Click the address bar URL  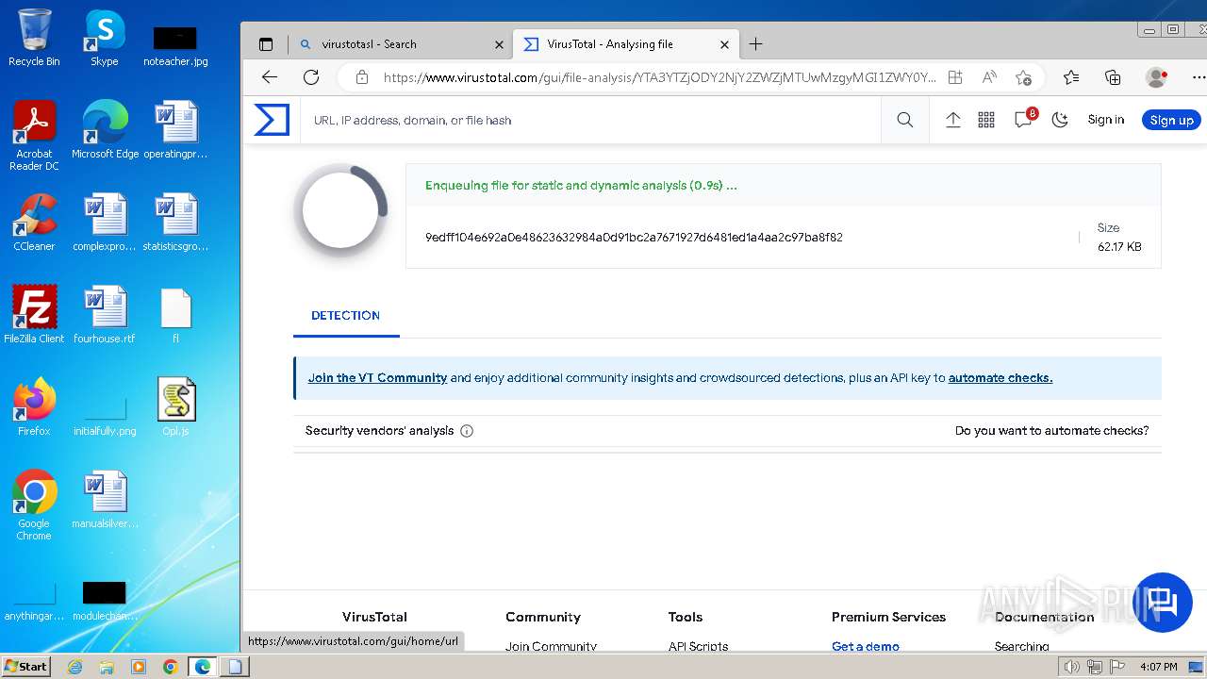pos(659,77)
